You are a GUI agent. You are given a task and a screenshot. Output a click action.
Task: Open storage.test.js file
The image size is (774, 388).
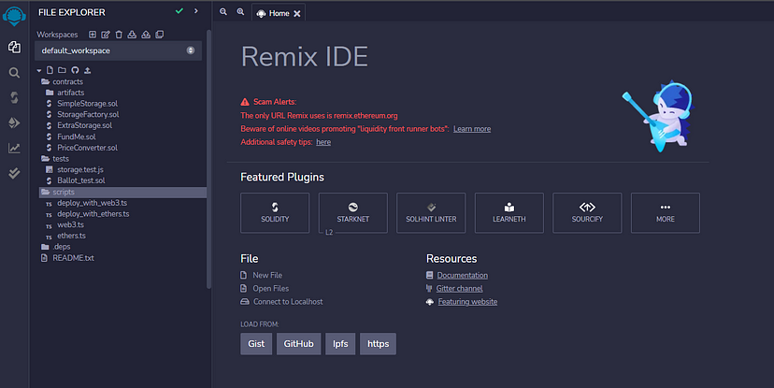pos(80,169)
